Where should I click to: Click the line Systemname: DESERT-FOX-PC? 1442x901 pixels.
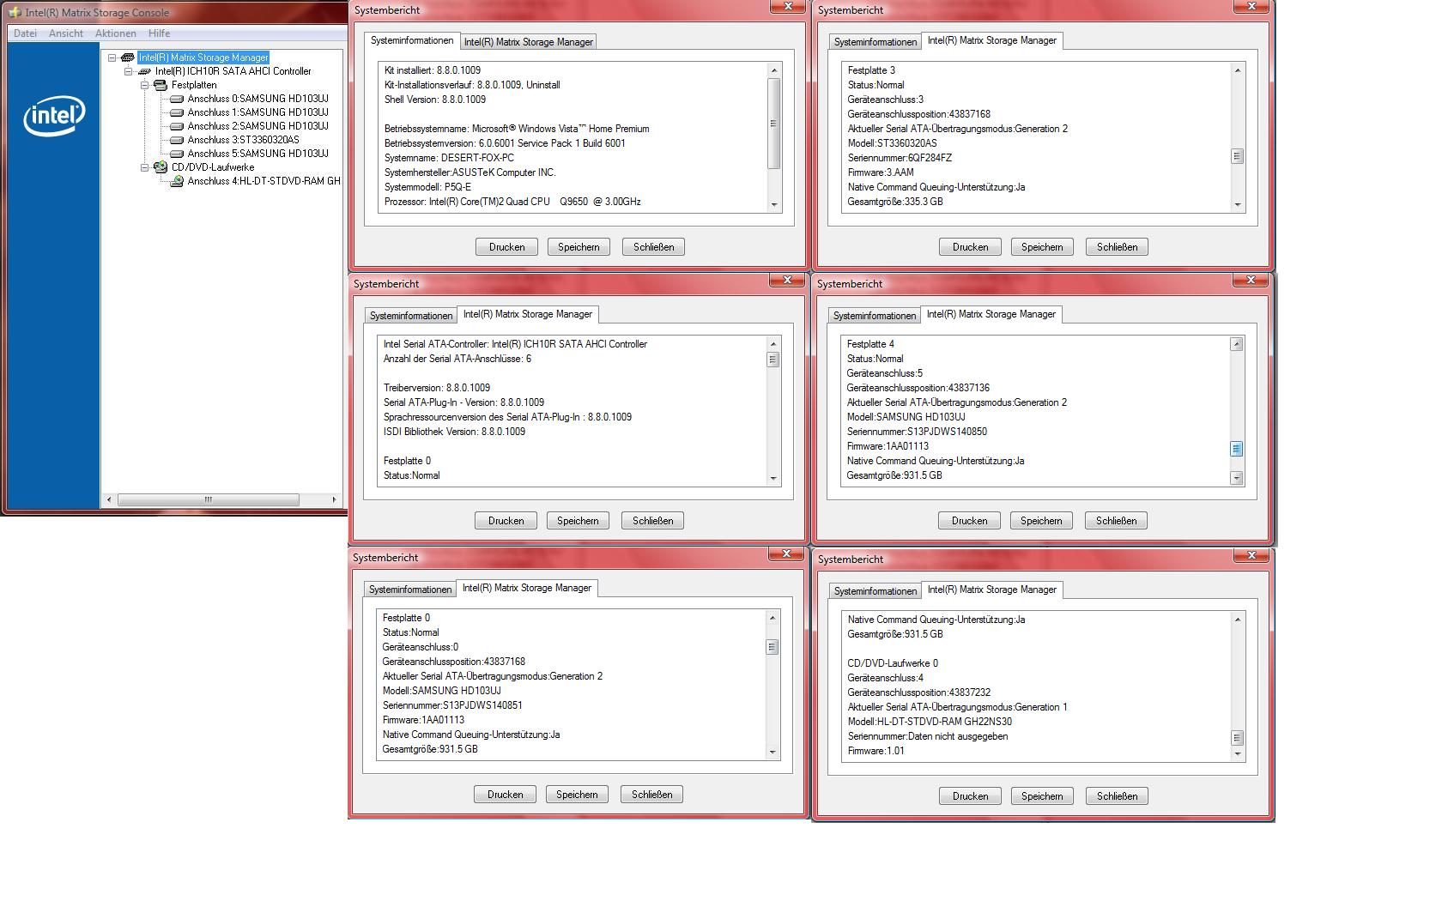449,158
